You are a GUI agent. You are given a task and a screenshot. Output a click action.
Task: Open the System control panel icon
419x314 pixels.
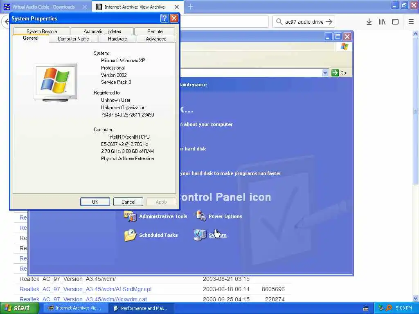point(210,235)
